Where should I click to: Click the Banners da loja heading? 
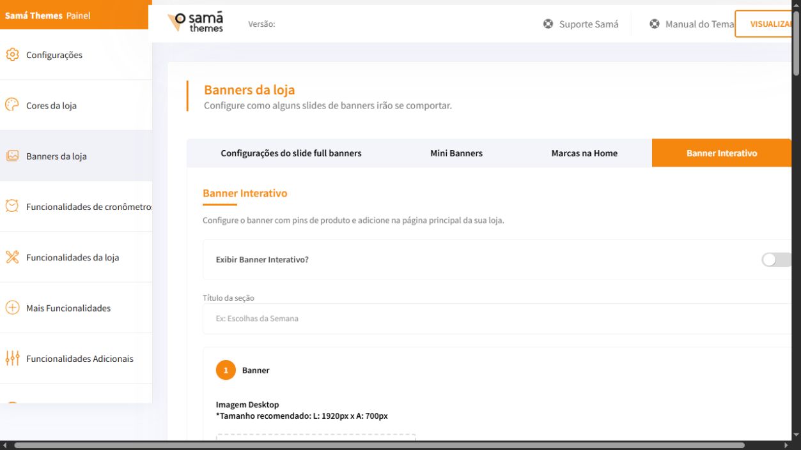249,90
